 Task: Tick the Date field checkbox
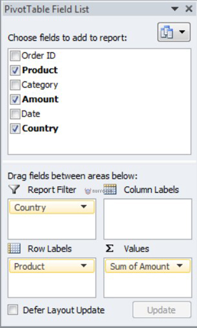[15, 114]
